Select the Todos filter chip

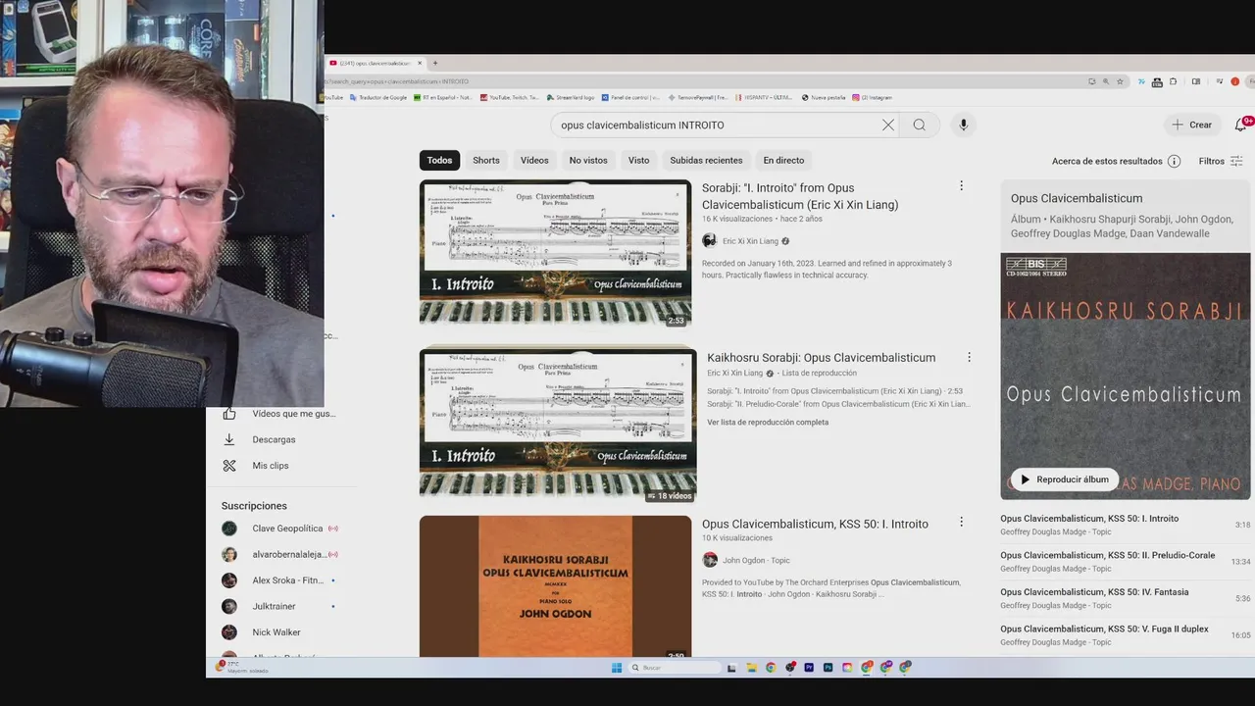[x=439, y=160]
